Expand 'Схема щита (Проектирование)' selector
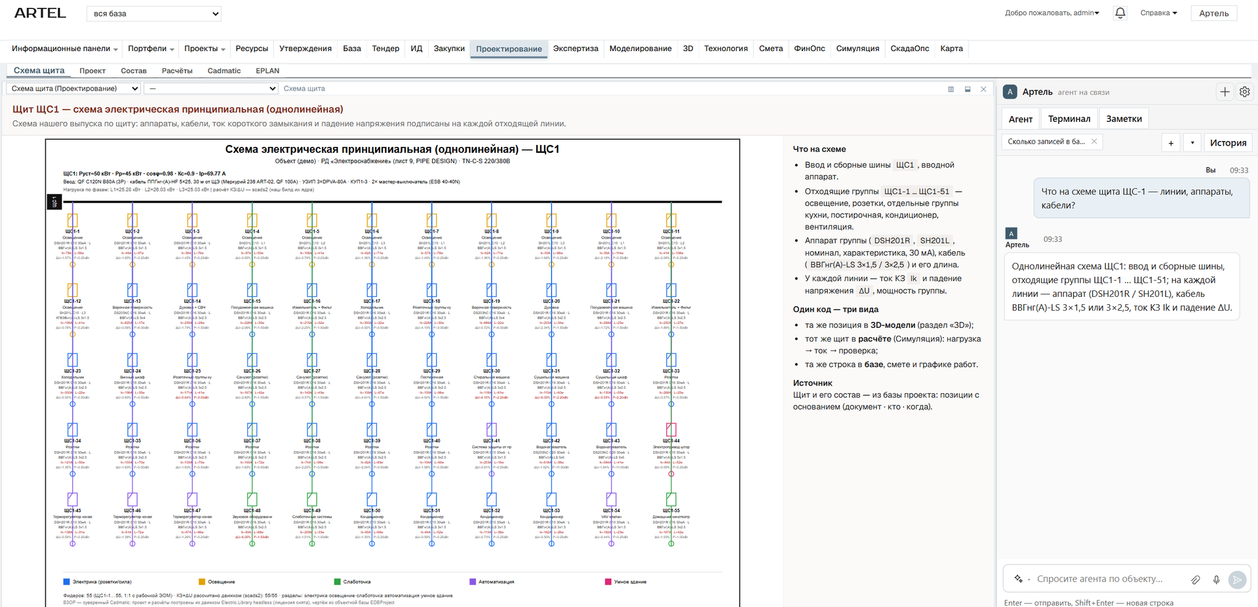This screenshot has height=607, width=1258. point(73,88)
